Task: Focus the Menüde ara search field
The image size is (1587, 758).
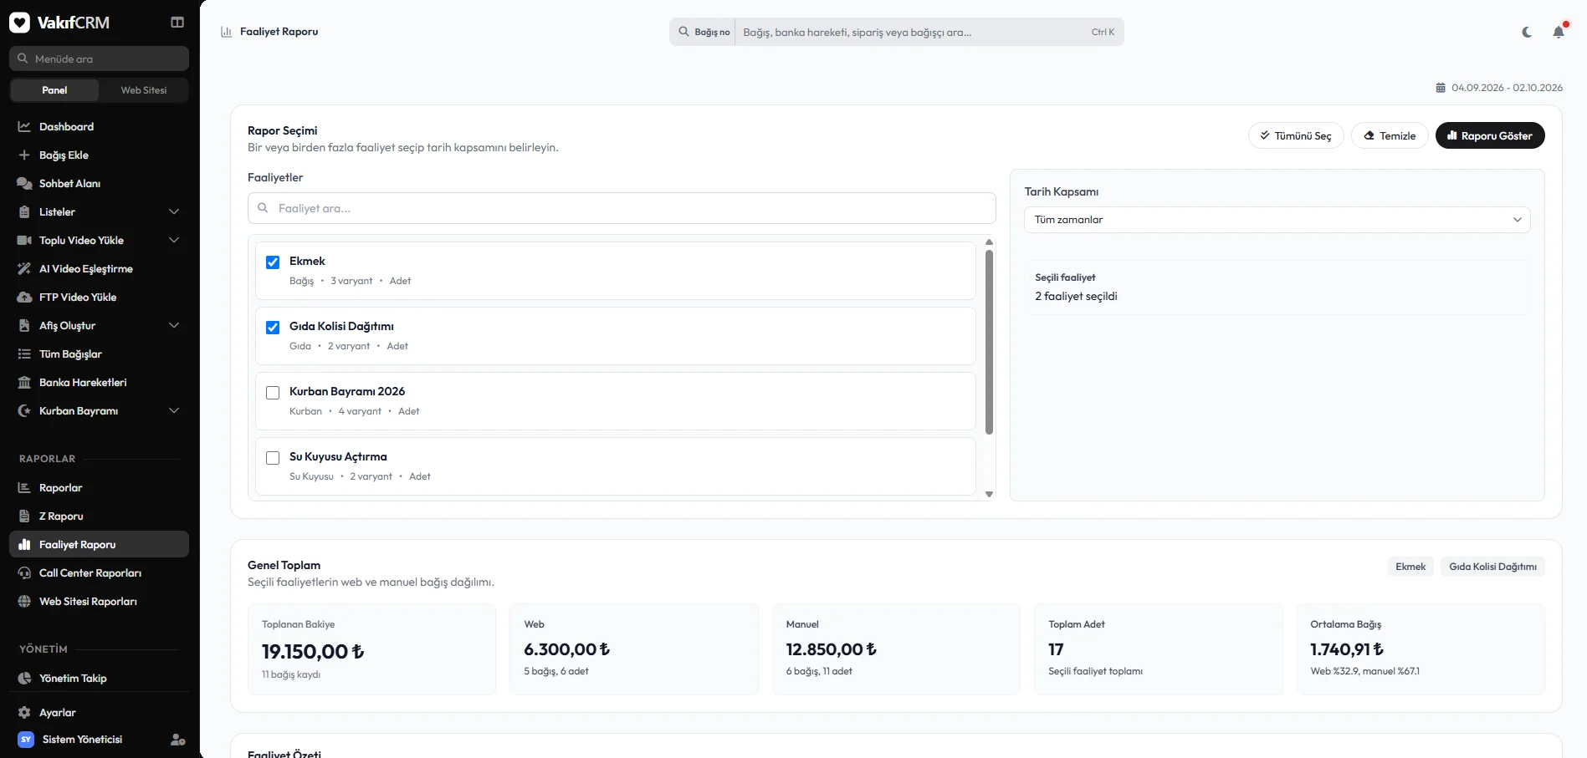Action: pyautogui.click(x=99, y=59)
